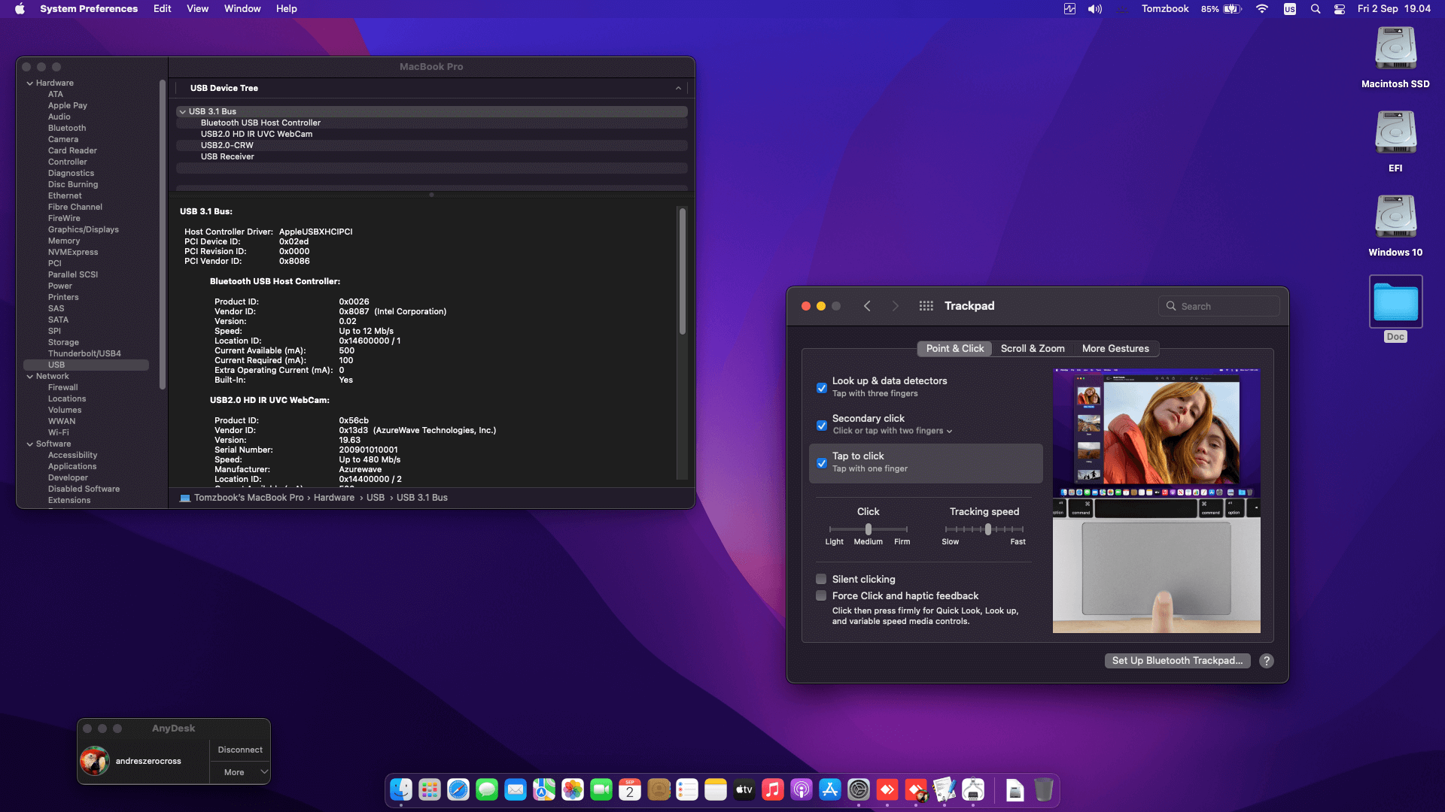Screen dimensions: 1445x812
Task: Enable Force Click and haptic feedback
Action: (821, 595)
